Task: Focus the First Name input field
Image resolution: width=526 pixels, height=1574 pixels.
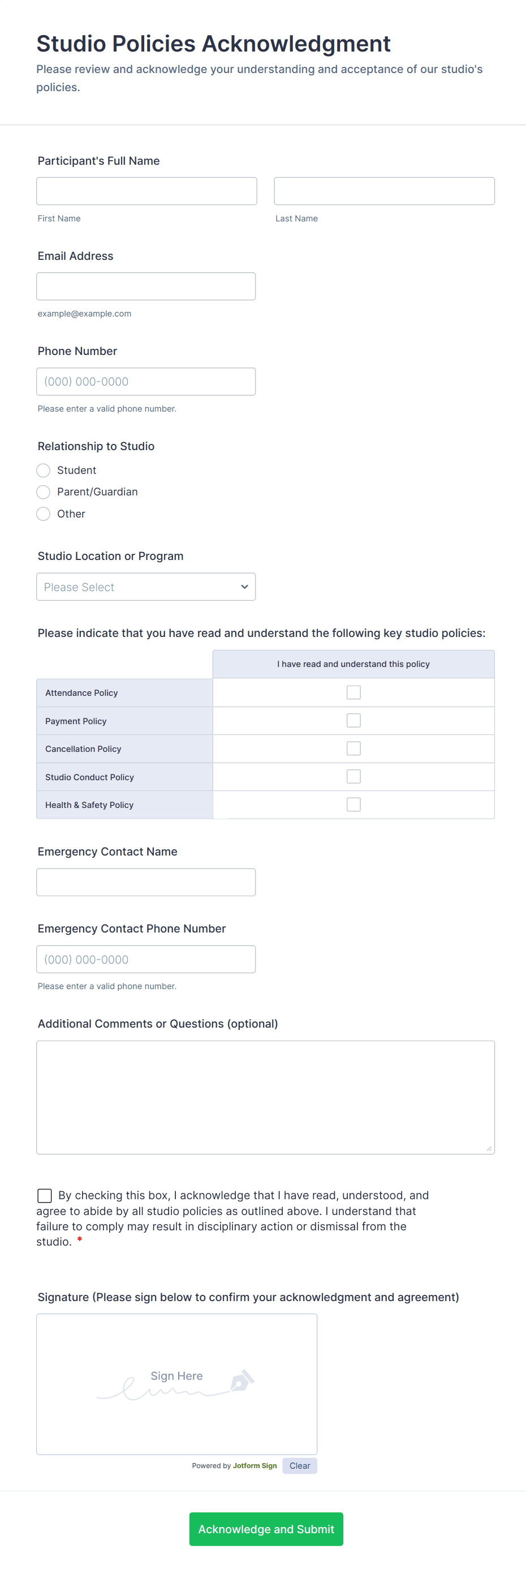Action: [x=146, y=191]
